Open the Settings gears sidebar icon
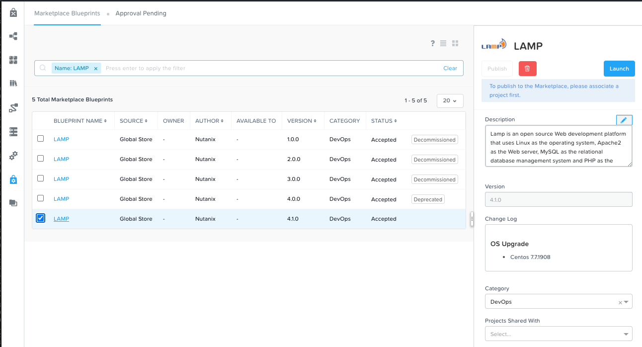This screenshot has width=642, height=347. (x=13, y=156)
